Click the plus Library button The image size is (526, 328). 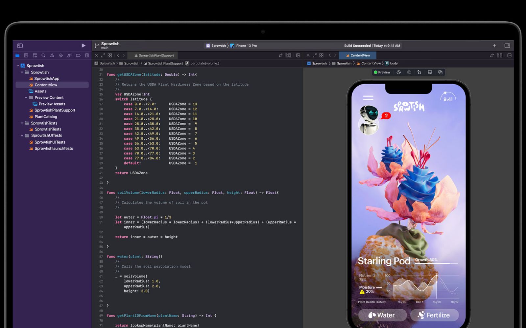coord(494,46)
